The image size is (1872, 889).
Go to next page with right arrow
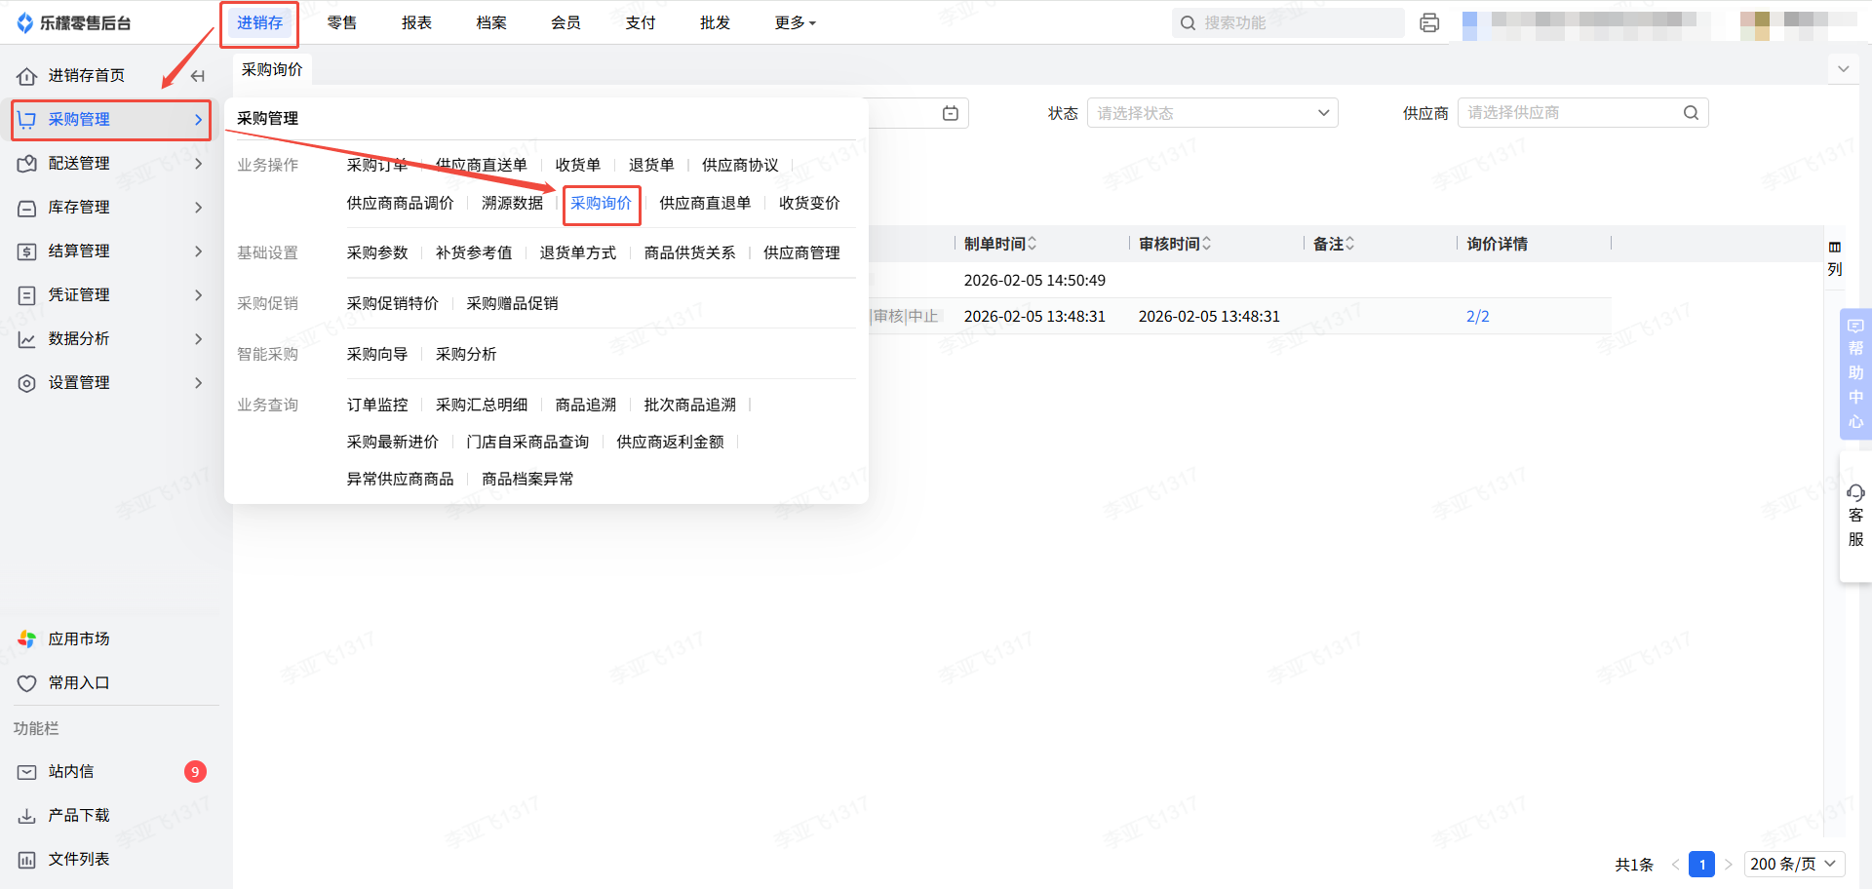point(1729,864)
